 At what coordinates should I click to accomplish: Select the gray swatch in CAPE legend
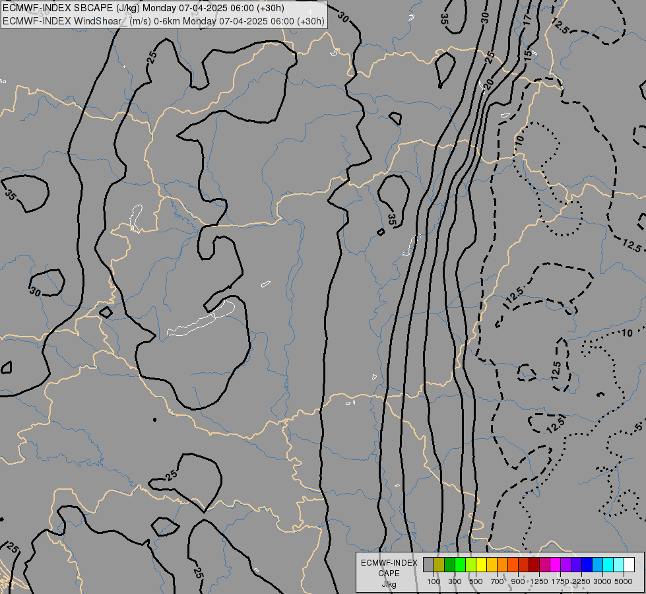[428, 564]
